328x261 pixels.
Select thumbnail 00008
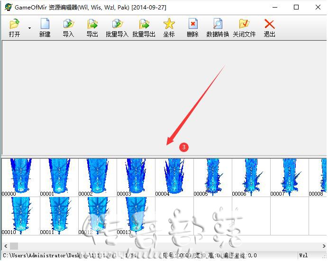point(318,178)
